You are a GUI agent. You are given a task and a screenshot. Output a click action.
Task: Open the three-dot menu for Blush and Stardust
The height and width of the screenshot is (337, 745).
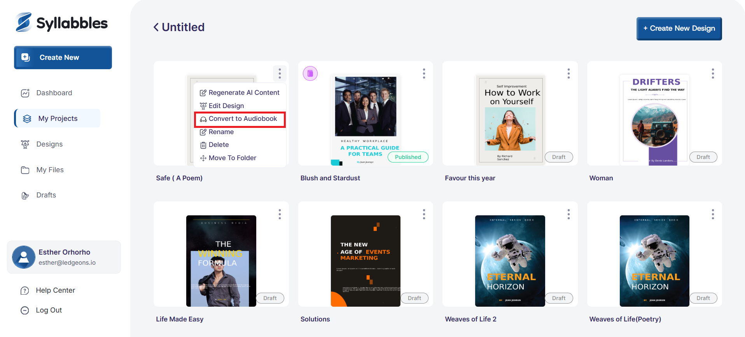(x=424, y=73)
